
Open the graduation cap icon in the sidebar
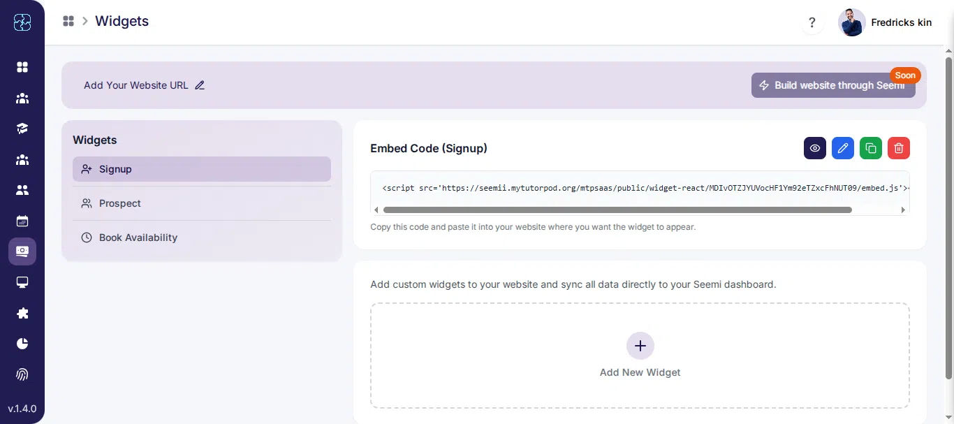point(22,129)
